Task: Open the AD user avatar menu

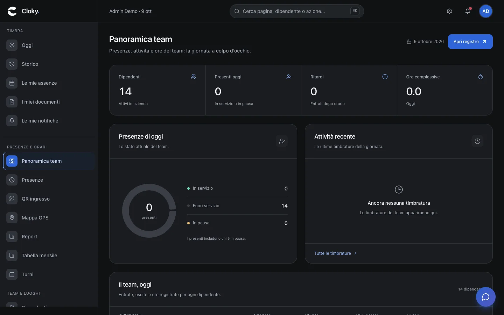Action: point(486,11)
